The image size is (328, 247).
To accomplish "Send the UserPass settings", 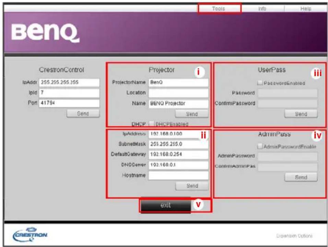I will pyautogui.click(x=301, y=114).
